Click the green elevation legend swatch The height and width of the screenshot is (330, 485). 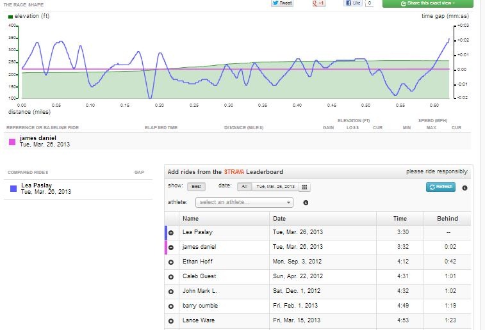[x=10, y=17]
